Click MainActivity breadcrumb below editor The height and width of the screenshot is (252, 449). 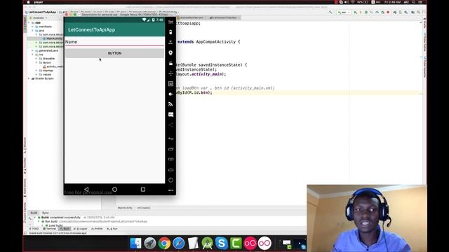tap(125, 208)
